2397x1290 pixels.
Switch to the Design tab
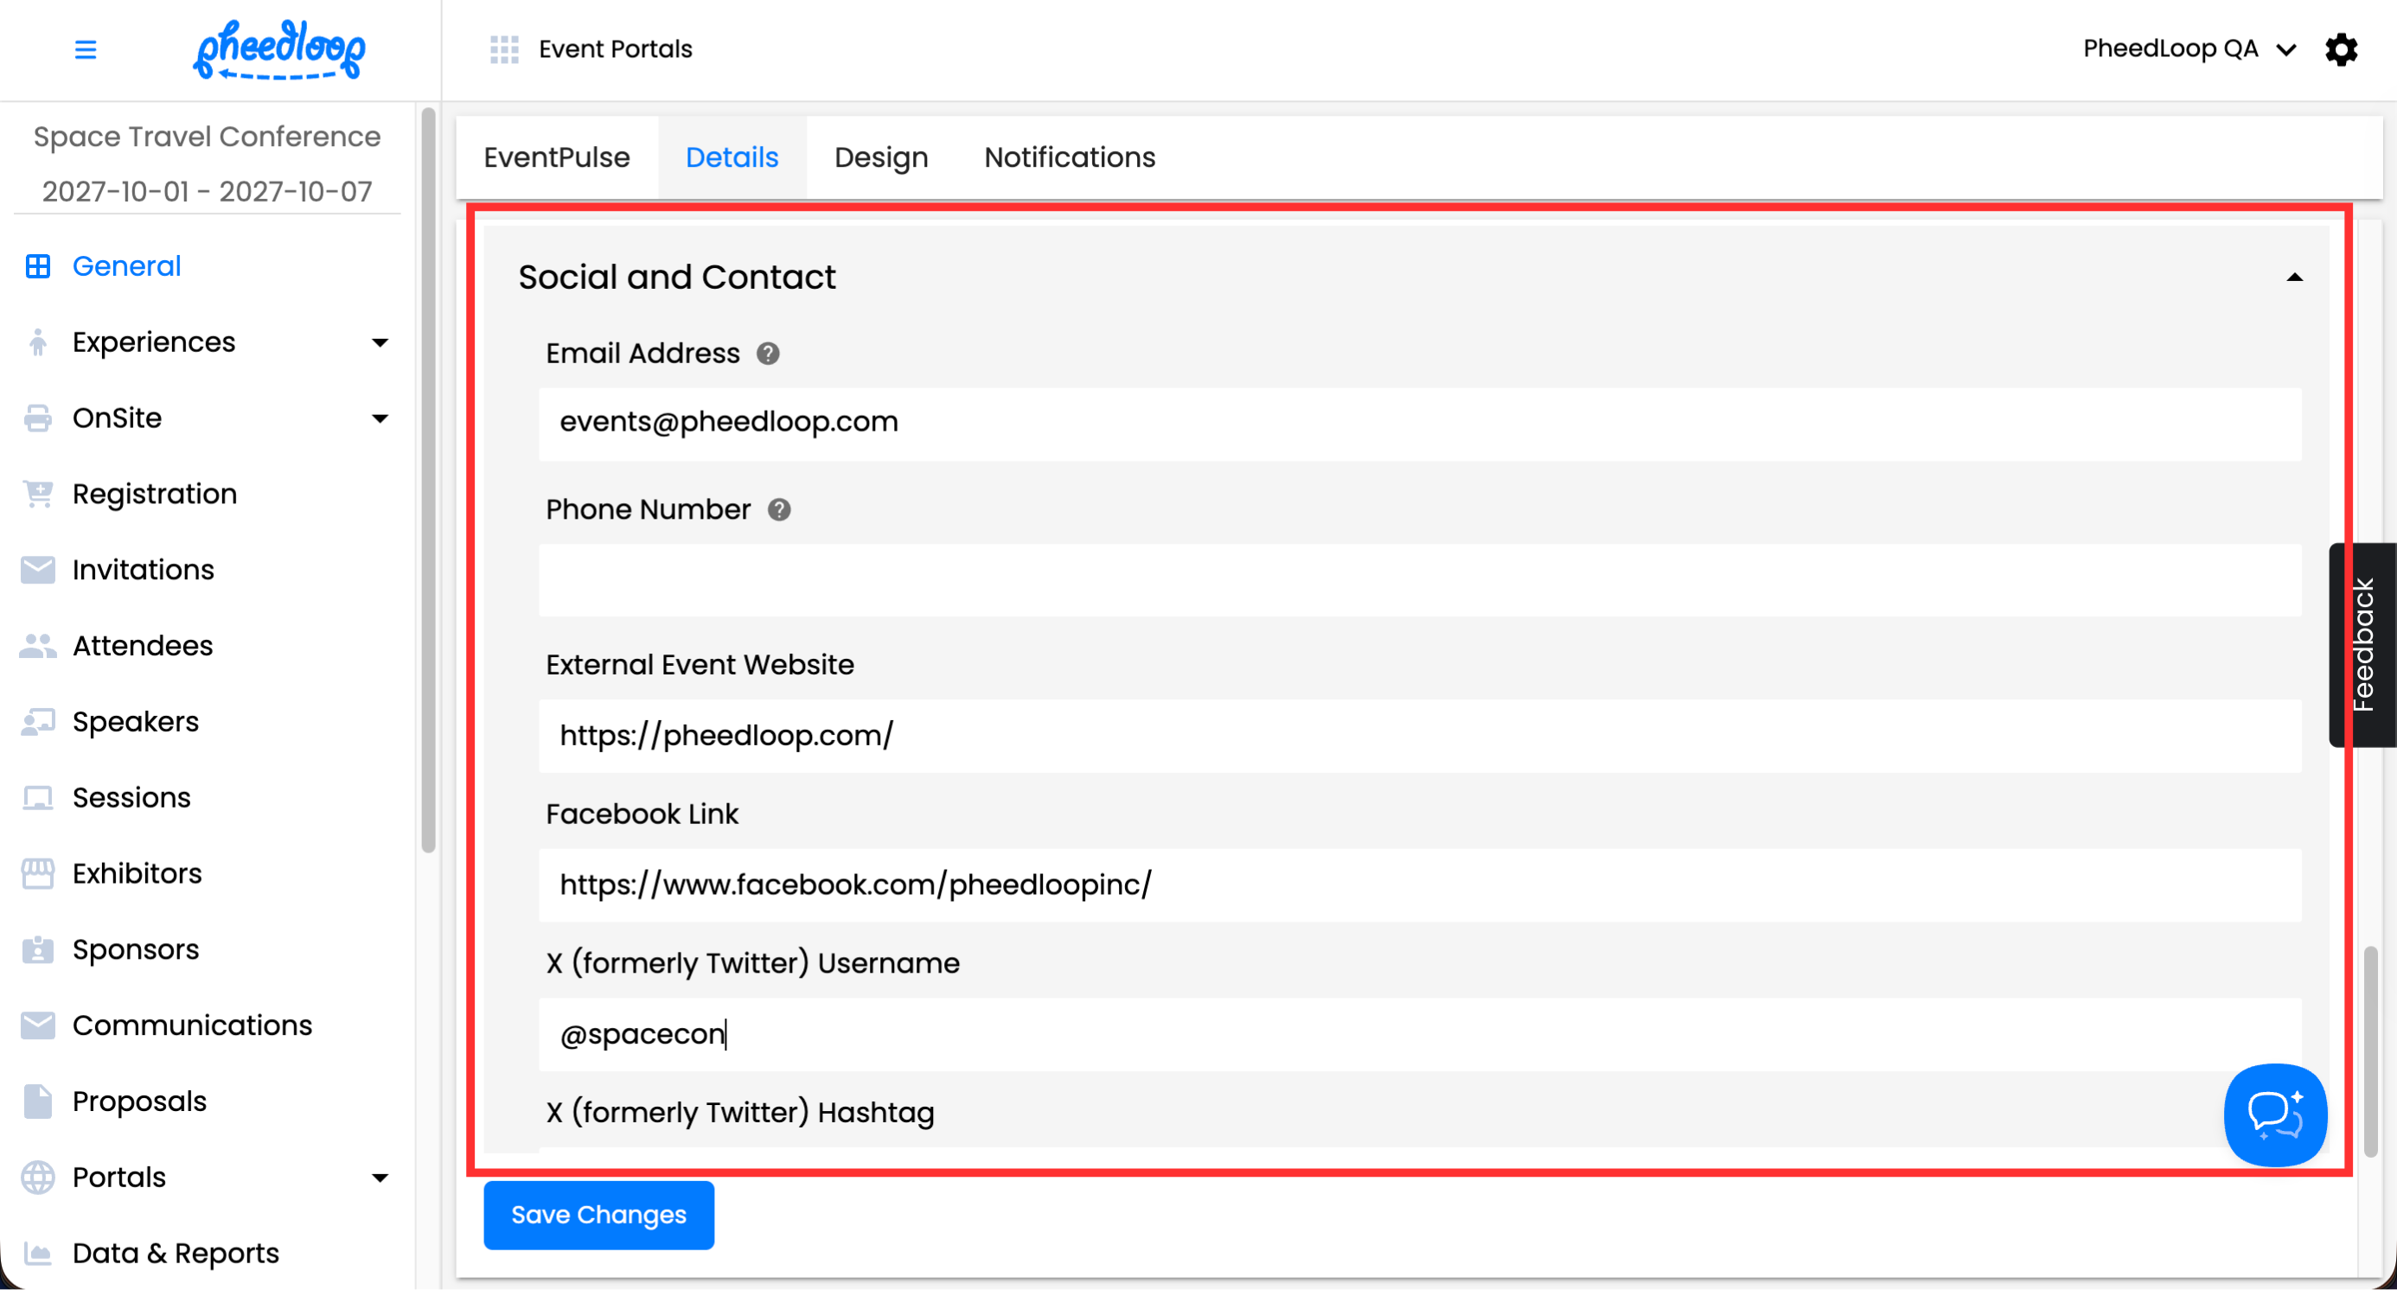click(880, 157)
